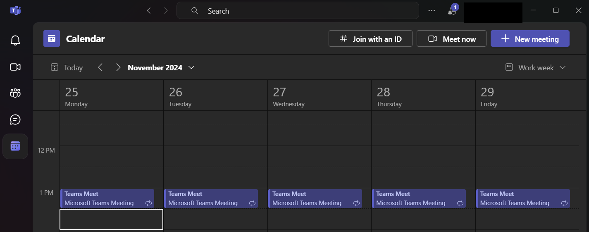589x232 pixels.
Task: Start a Meet now meeting
Action: pyautogui.click(x=451, y=39)
